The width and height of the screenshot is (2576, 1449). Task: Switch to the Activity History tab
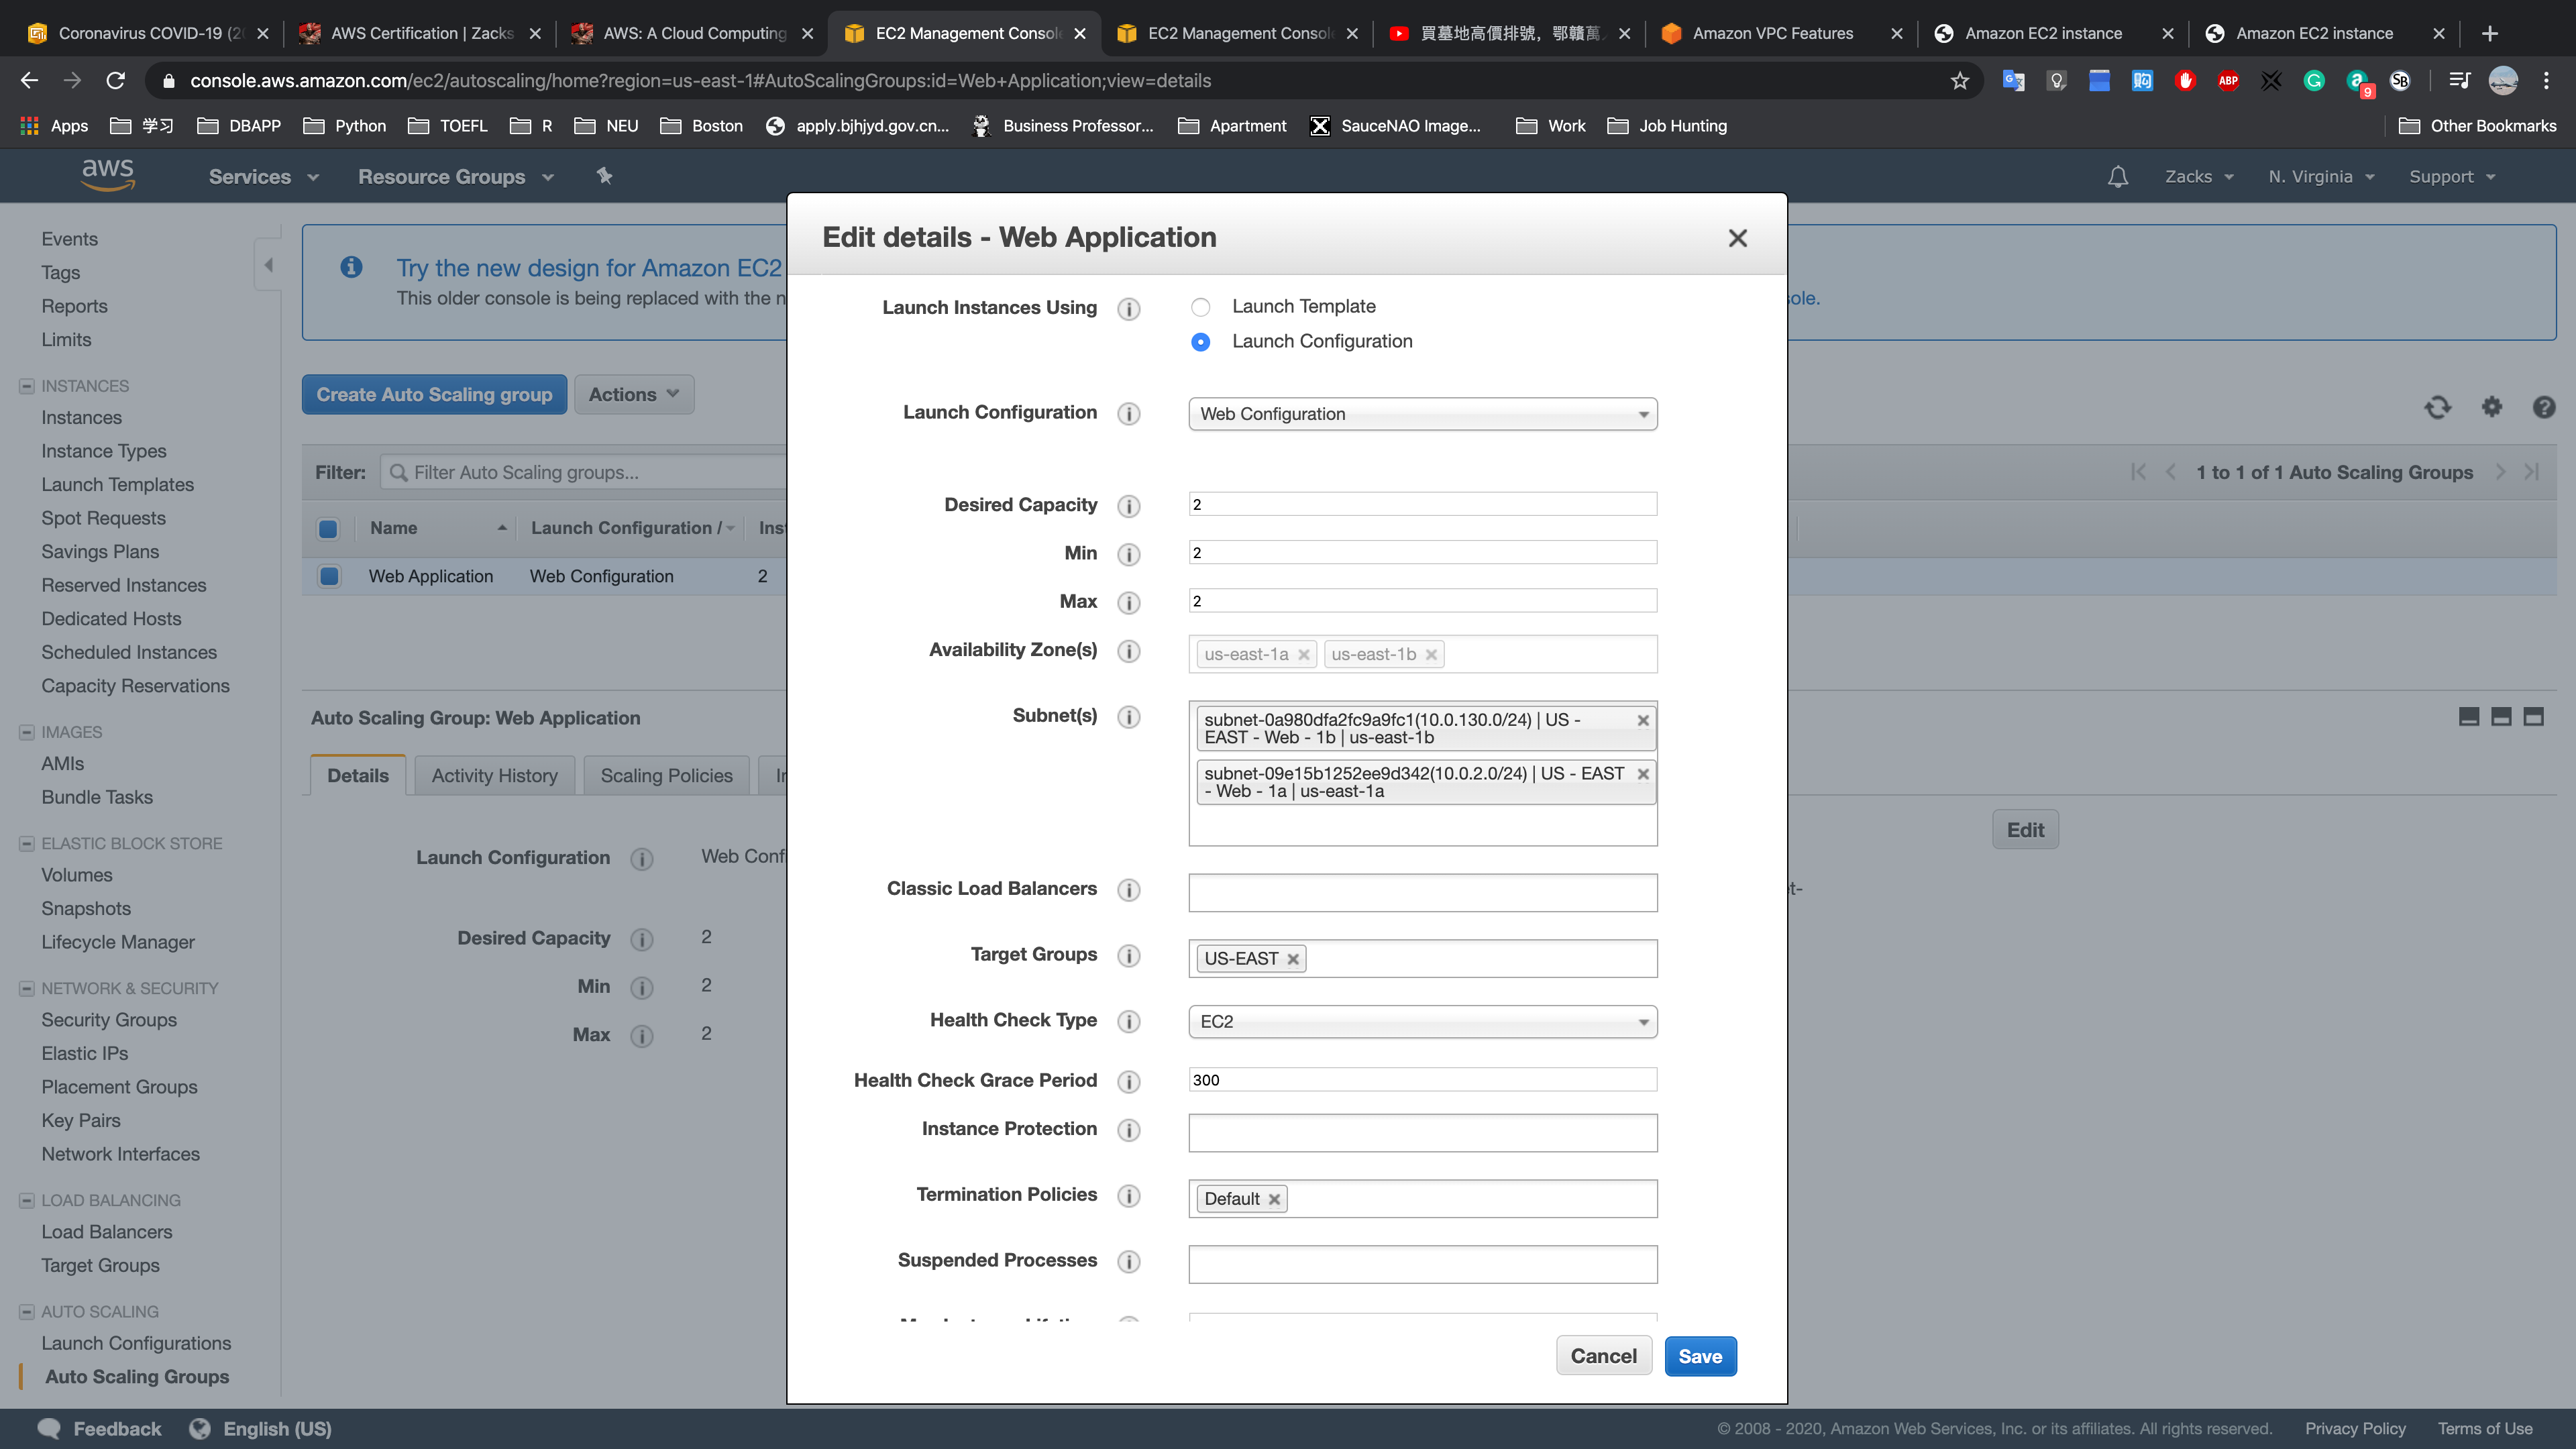494,776
